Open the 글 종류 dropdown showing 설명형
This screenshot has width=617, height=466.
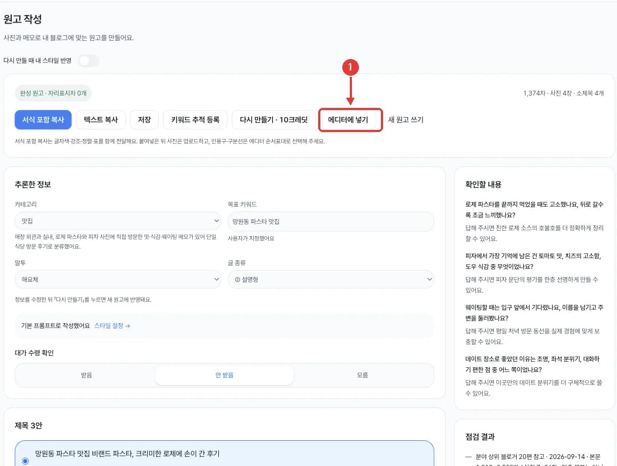point(331,279)
